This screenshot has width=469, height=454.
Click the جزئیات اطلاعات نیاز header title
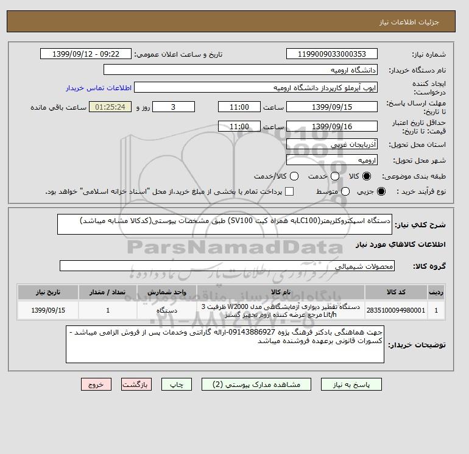click(409, 22)
